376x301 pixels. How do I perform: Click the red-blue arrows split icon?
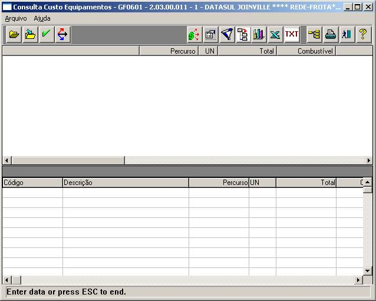tap(63, 35)
